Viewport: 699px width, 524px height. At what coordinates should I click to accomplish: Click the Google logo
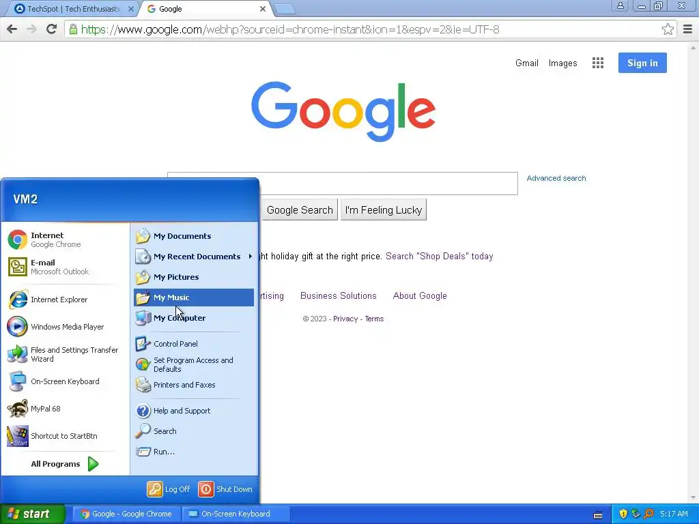(343, 111)
